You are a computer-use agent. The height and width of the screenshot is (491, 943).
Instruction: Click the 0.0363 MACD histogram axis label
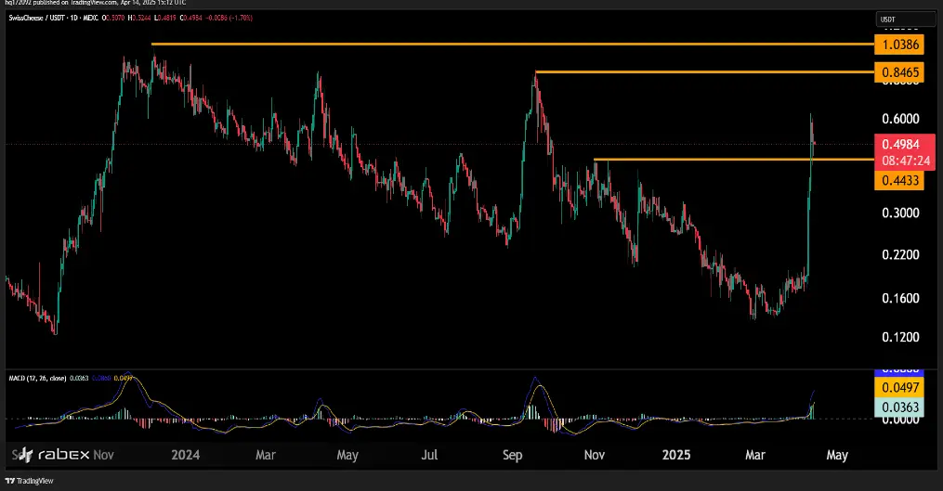[898, 407]
